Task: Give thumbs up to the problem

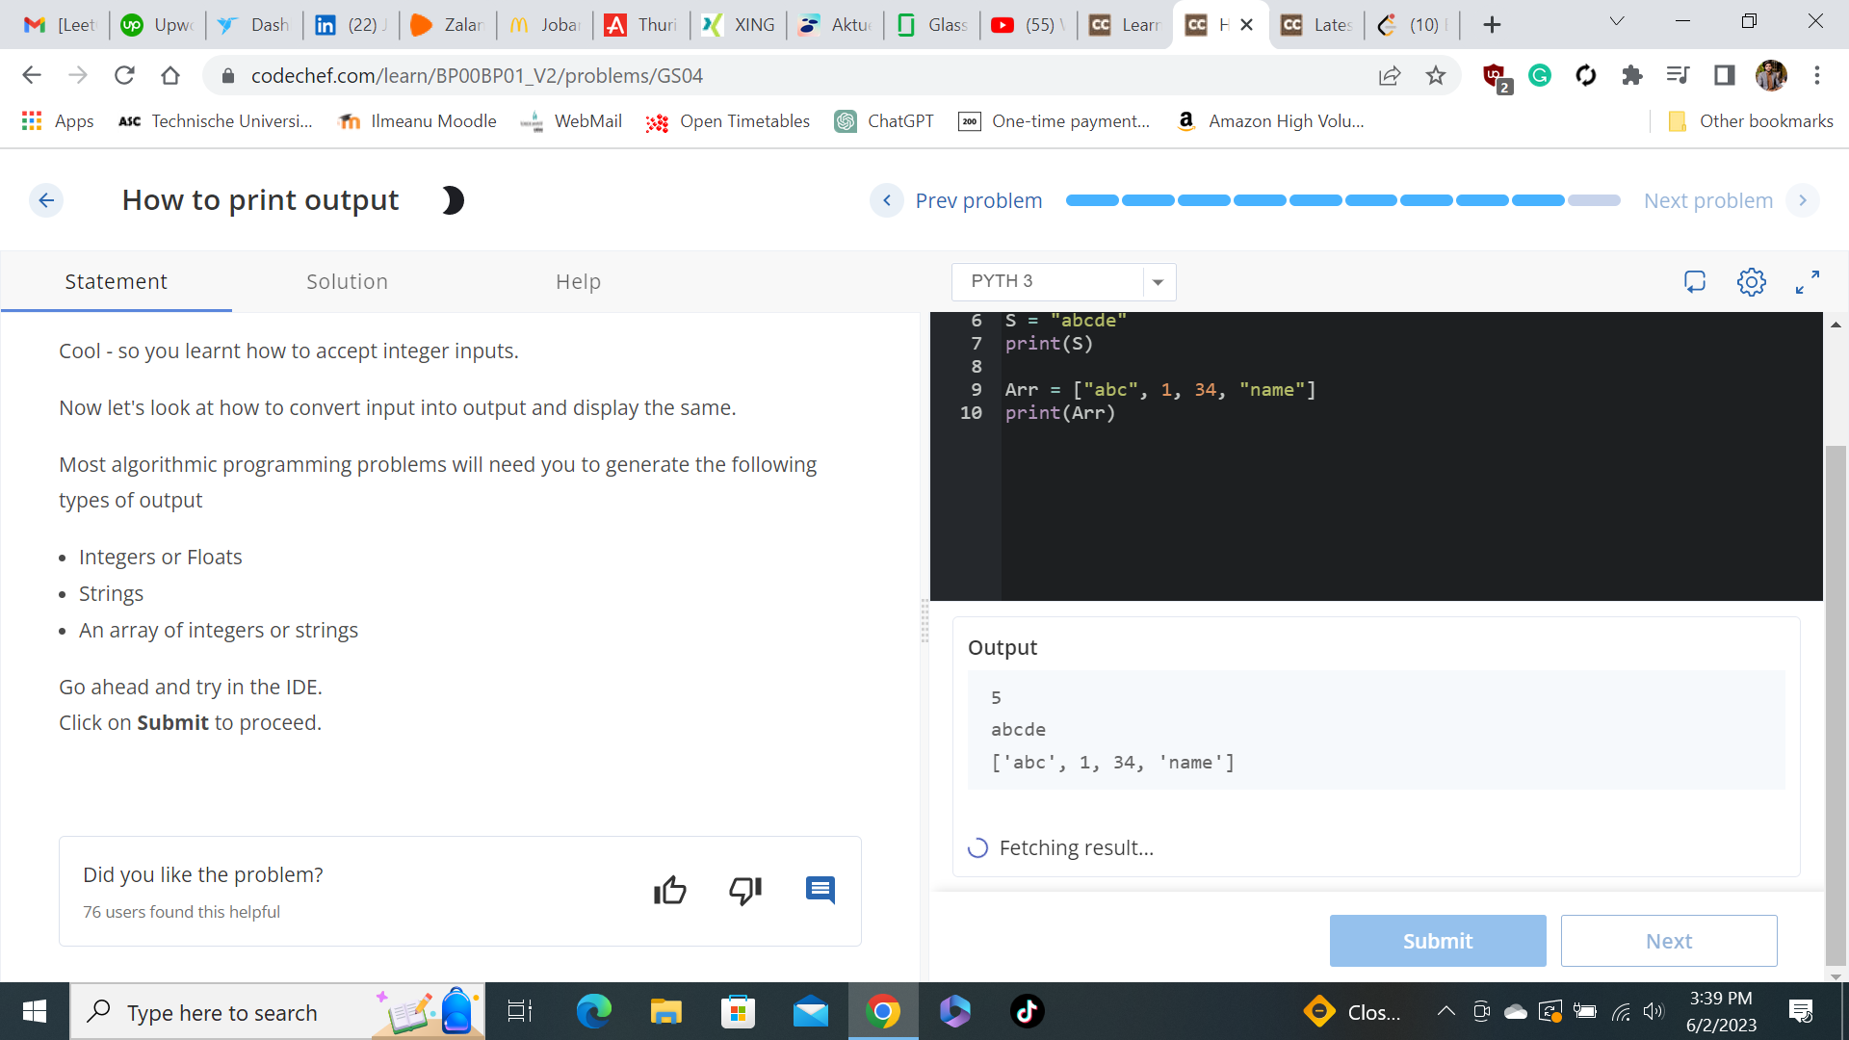Action: [670, 891]
